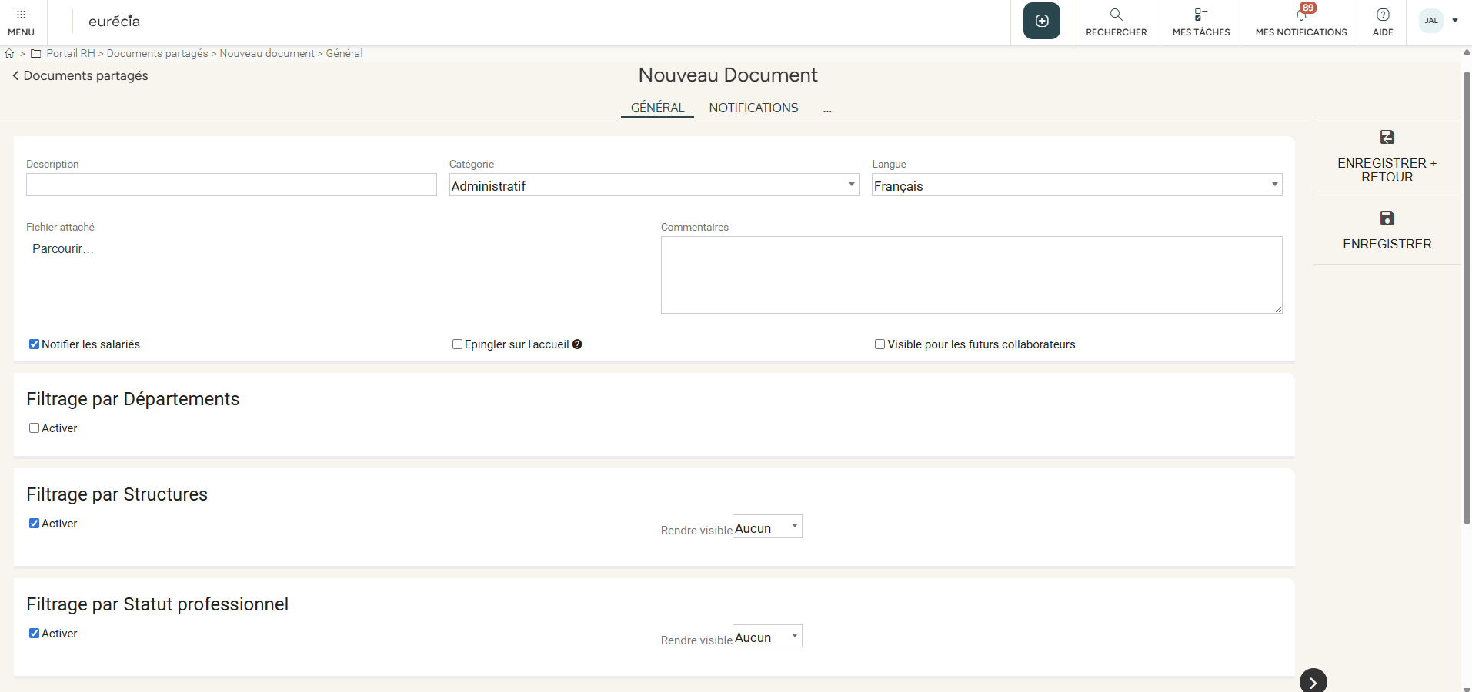Switch to the NOTIFICATIONS tab
The image size is (1472, 692).
(753, 108)
